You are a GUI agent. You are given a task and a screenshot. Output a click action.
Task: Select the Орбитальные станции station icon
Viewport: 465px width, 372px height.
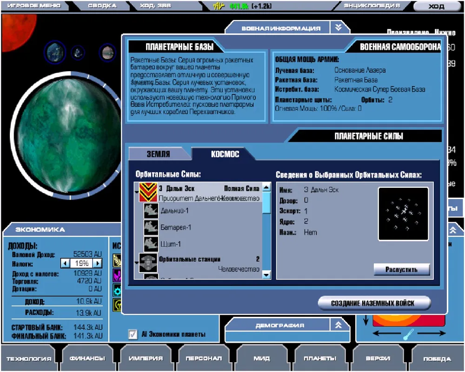pyautogui.click(x=148, y=262)
